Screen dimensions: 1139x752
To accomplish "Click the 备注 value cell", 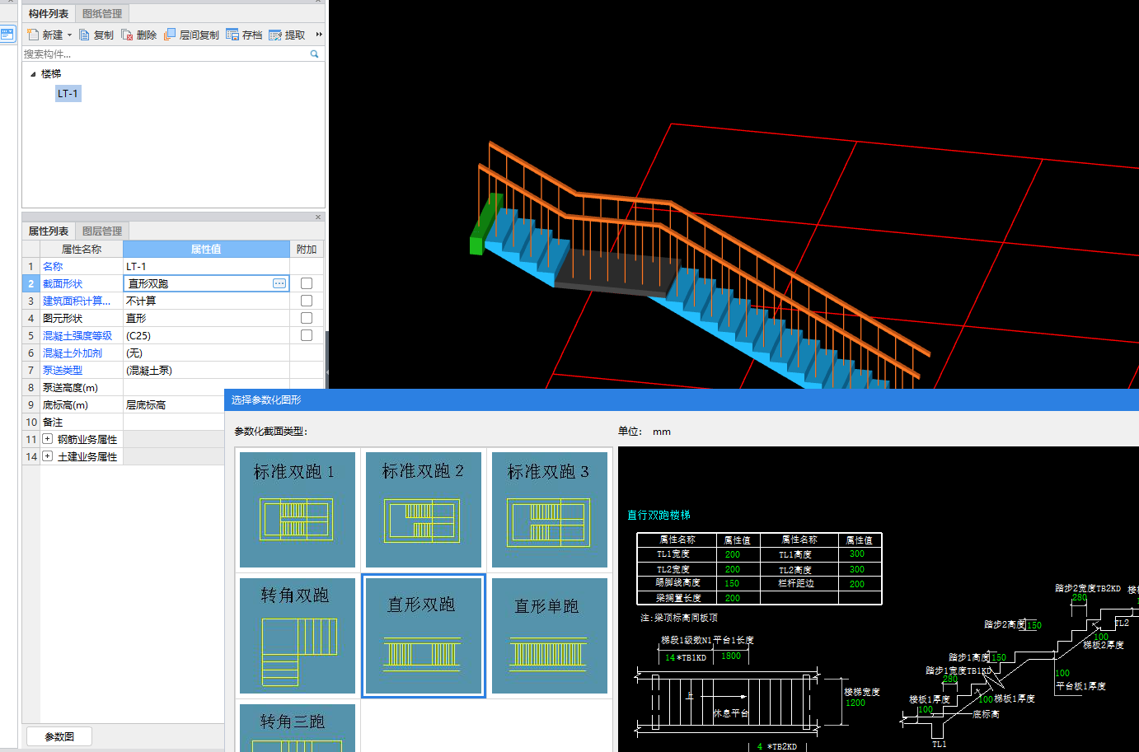I will pyautogui.click(x=174, y=422).
